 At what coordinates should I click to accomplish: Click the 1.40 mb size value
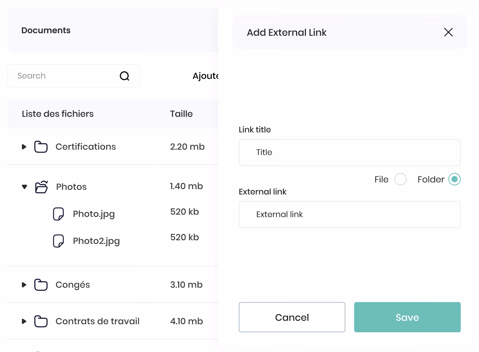click(187, 186)
